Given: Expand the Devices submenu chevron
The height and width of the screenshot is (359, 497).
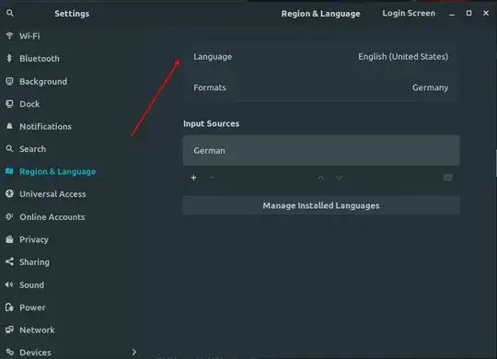Looking at the screenshot, I should [134, 352].
